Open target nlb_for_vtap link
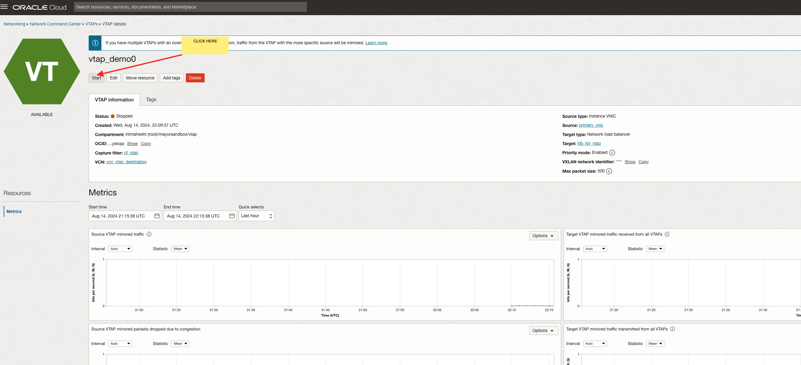801x365 pixels. coord(589,143)
